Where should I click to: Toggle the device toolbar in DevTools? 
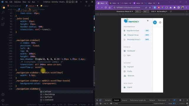100,100
